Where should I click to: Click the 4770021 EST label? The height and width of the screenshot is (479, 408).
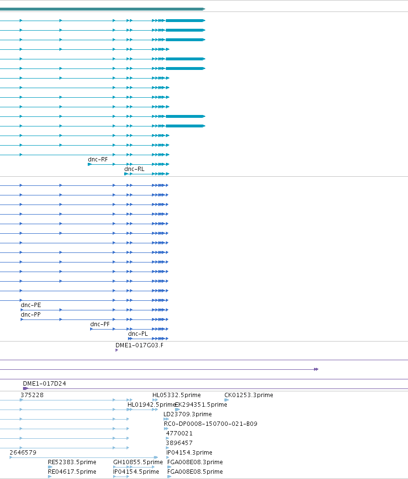click(179, 433)
